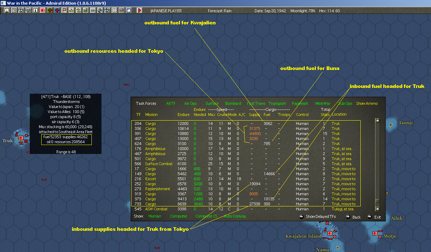Toggle the Mine War filter
Screen dimensions: 431x252
tap(322, 103)
